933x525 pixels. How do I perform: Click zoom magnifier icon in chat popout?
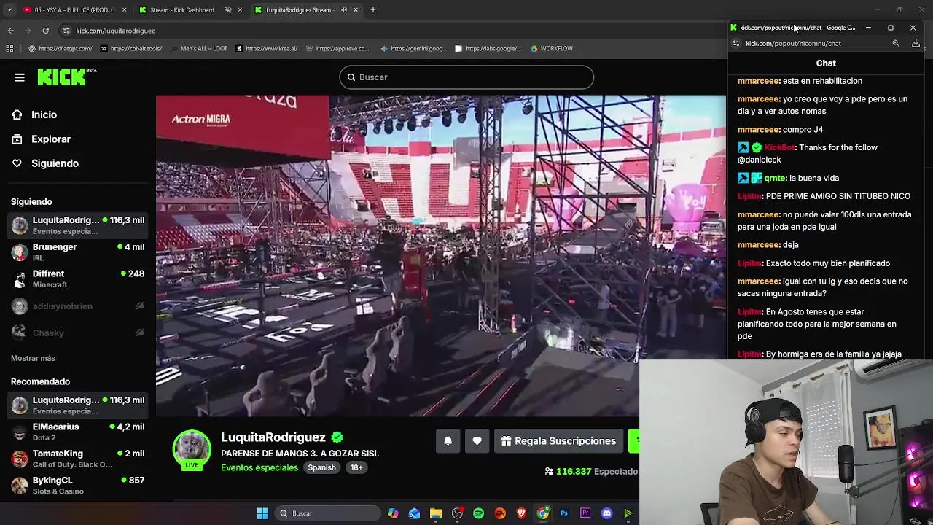point(896,44)
